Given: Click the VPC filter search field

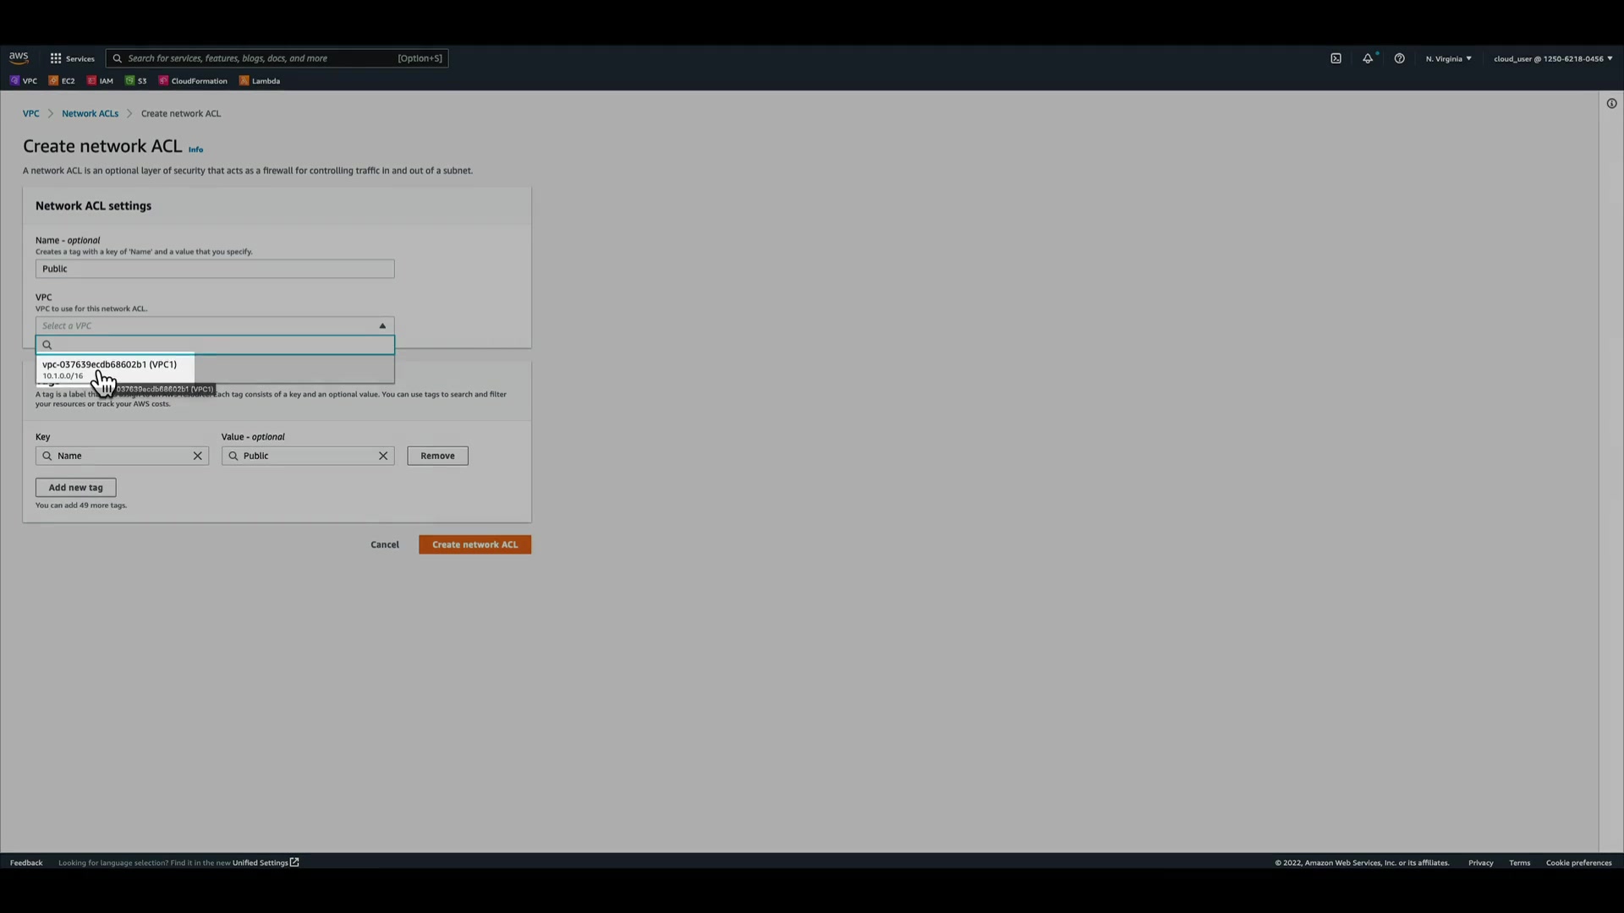Looking at the screenshot, I should click(220, 345).
